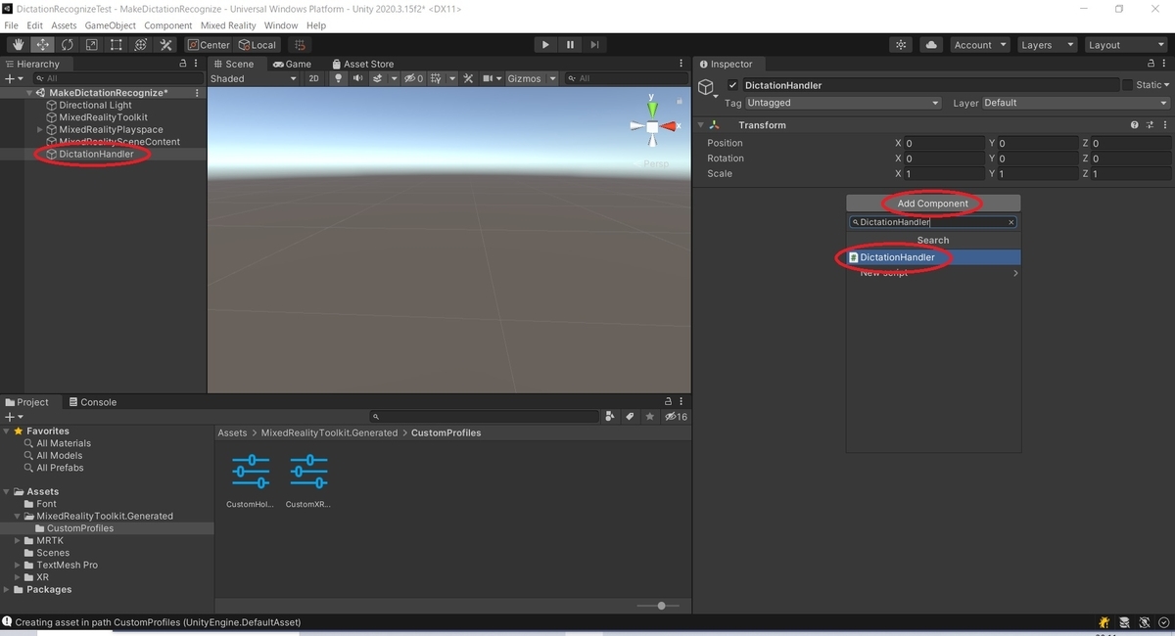Open the Shaded draw mode dropdown
Screen dimensions: 1175x636
[x=253, y=78]
